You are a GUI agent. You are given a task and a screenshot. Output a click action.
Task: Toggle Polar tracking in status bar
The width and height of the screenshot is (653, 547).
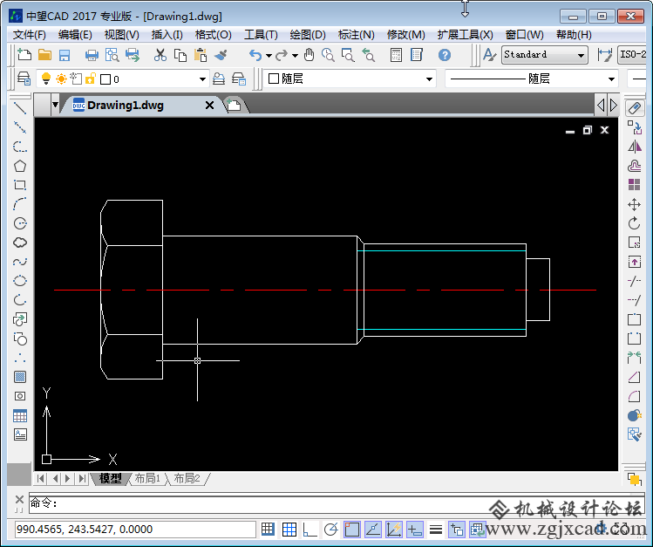click(x=330, y=530)
